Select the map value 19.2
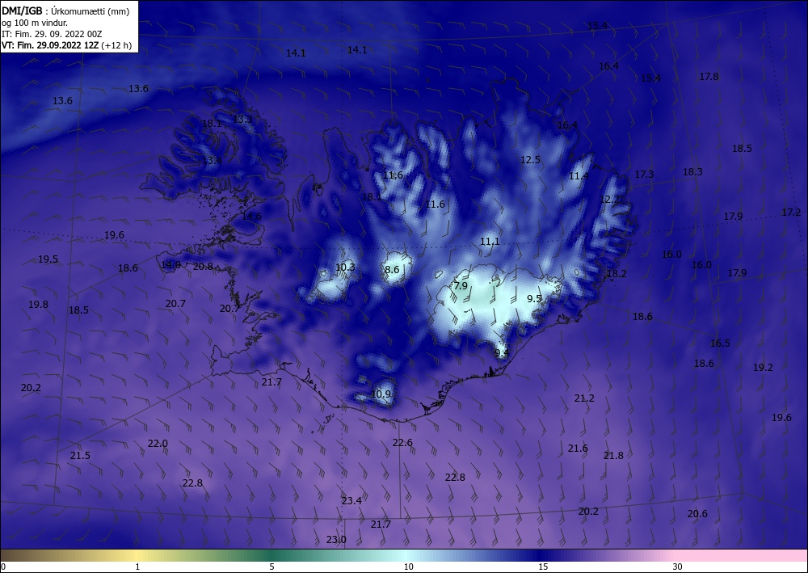 (x=764, y=368)
